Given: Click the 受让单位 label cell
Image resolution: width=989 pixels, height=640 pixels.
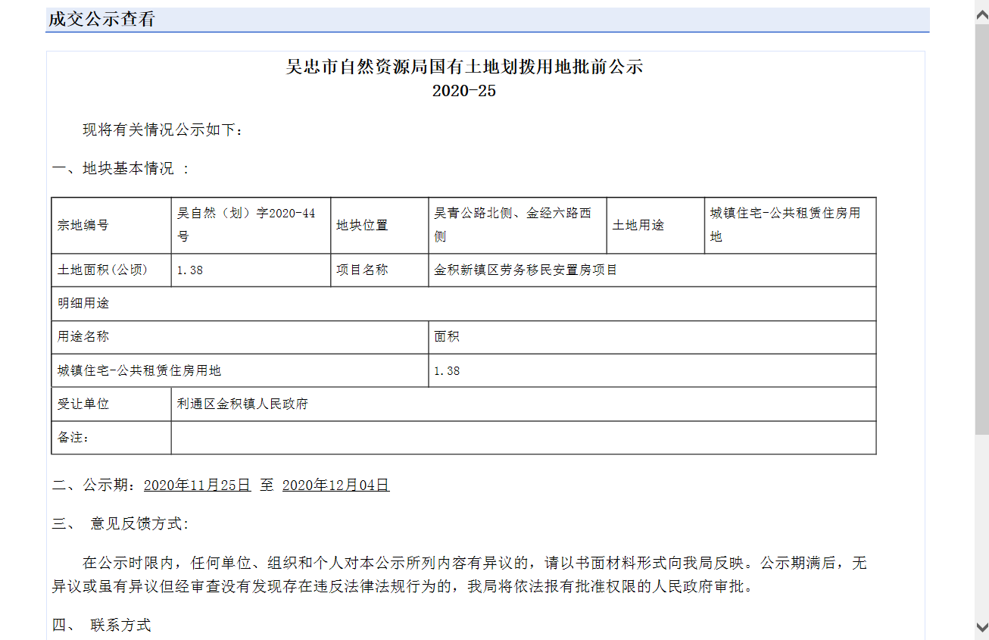Looking at the screenshot, I should 111,404.
